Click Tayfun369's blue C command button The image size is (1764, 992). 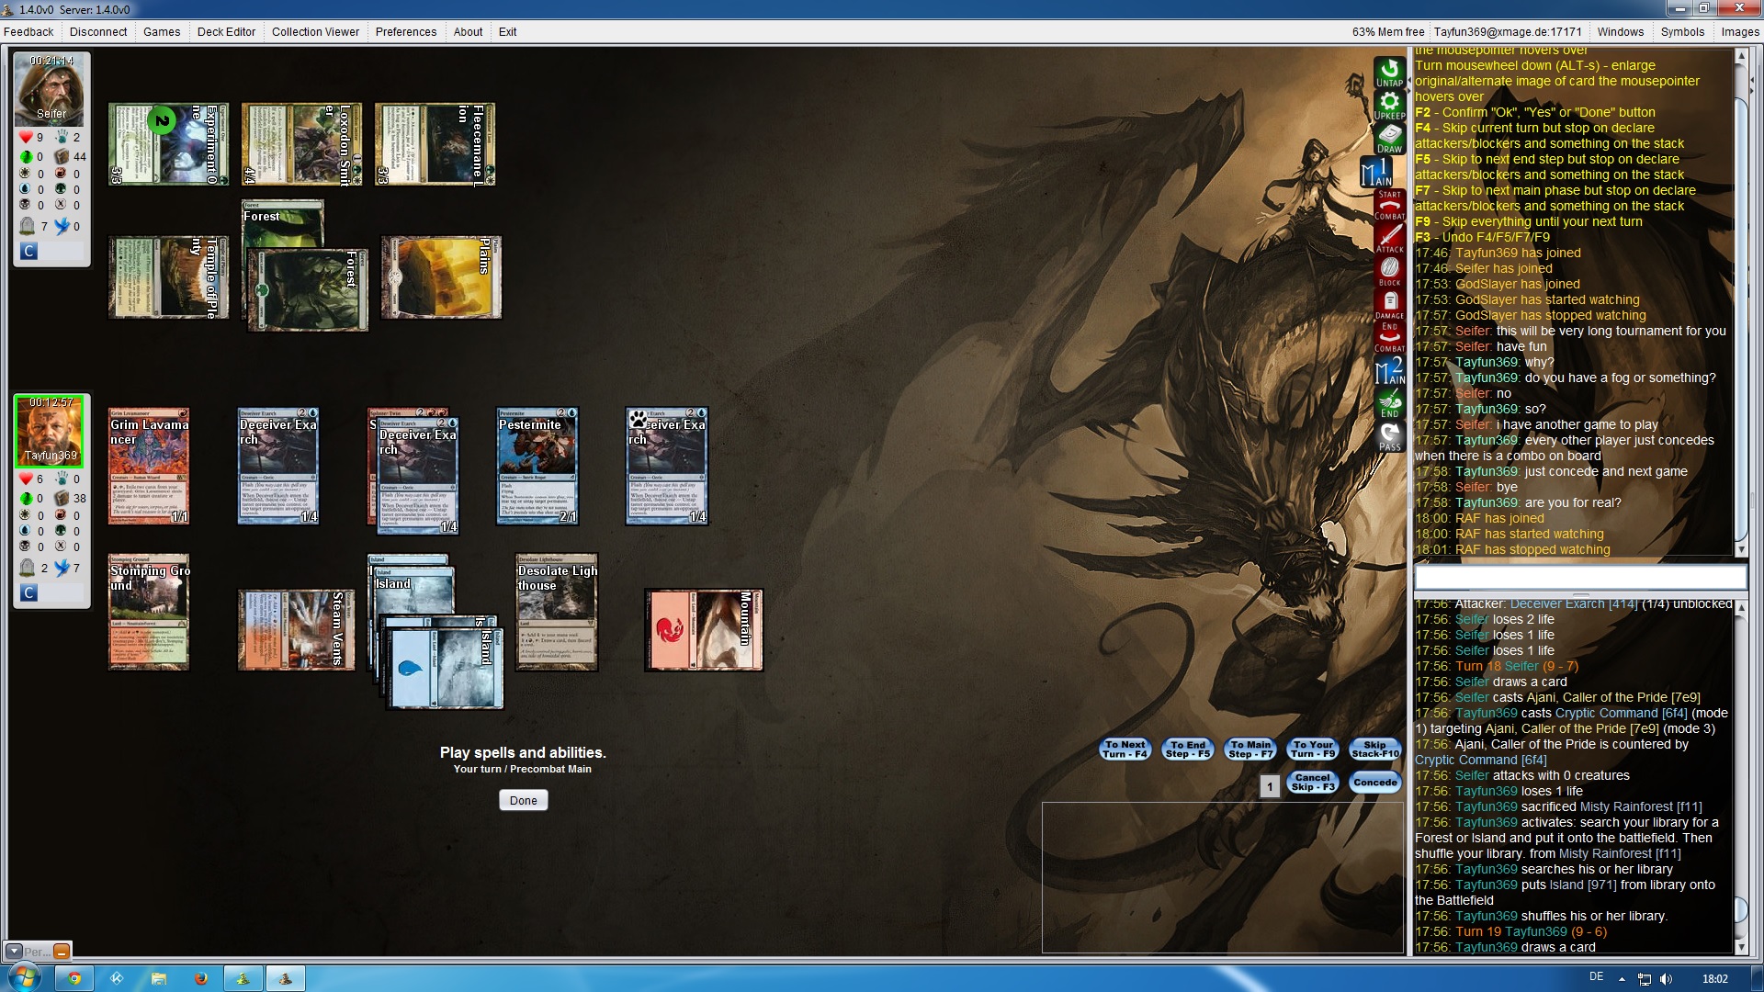point(29,592)
